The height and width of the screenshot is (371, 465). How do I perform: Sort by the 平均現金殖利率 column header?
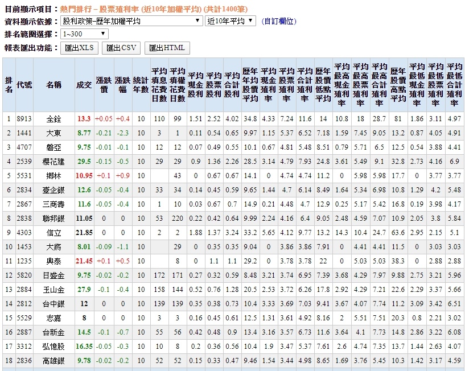(269, 85)
